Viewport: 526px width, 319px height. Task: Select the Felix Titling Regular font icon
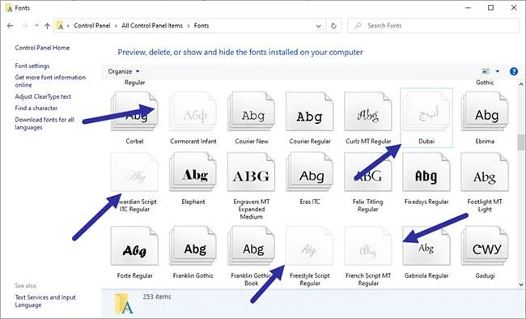point(368,172)
